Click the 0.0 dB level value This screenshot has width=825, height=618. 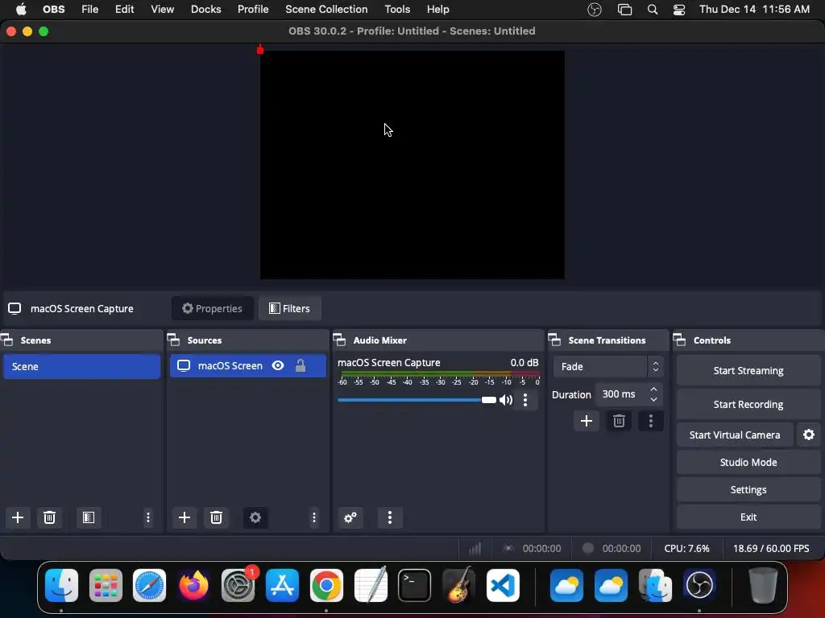click(x=524, y=363)
